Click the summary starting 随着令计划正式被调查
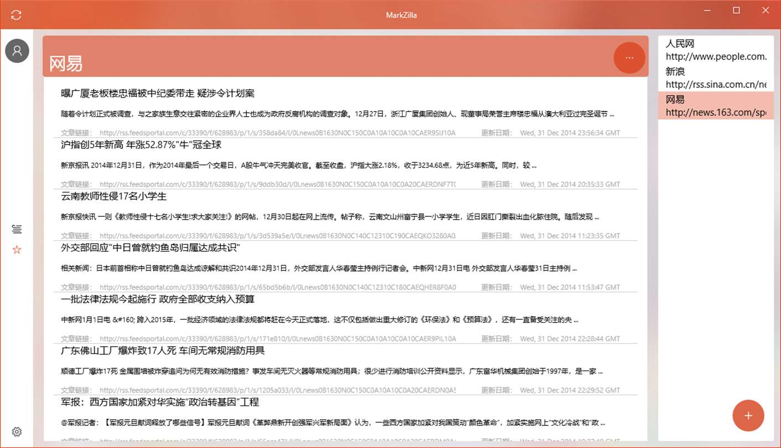This screenshot has width=781, height=448. click(x=338, y=114)
